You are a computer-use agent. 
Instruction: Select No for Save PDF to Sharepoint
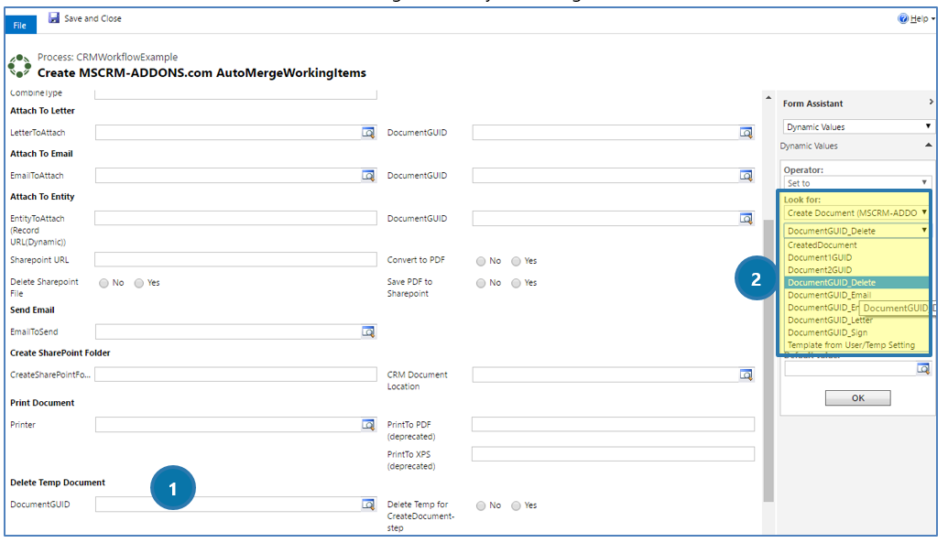click(481, 283)
